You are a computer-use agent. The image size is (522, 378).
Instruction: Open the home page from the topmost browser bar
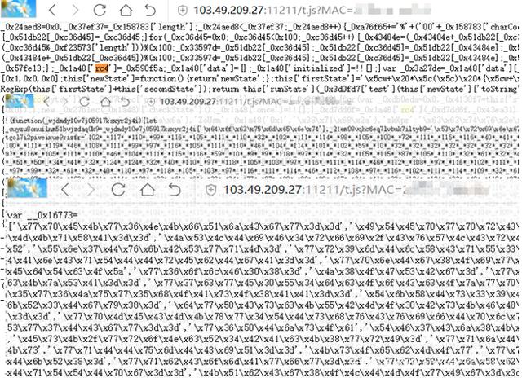(126, 11)
